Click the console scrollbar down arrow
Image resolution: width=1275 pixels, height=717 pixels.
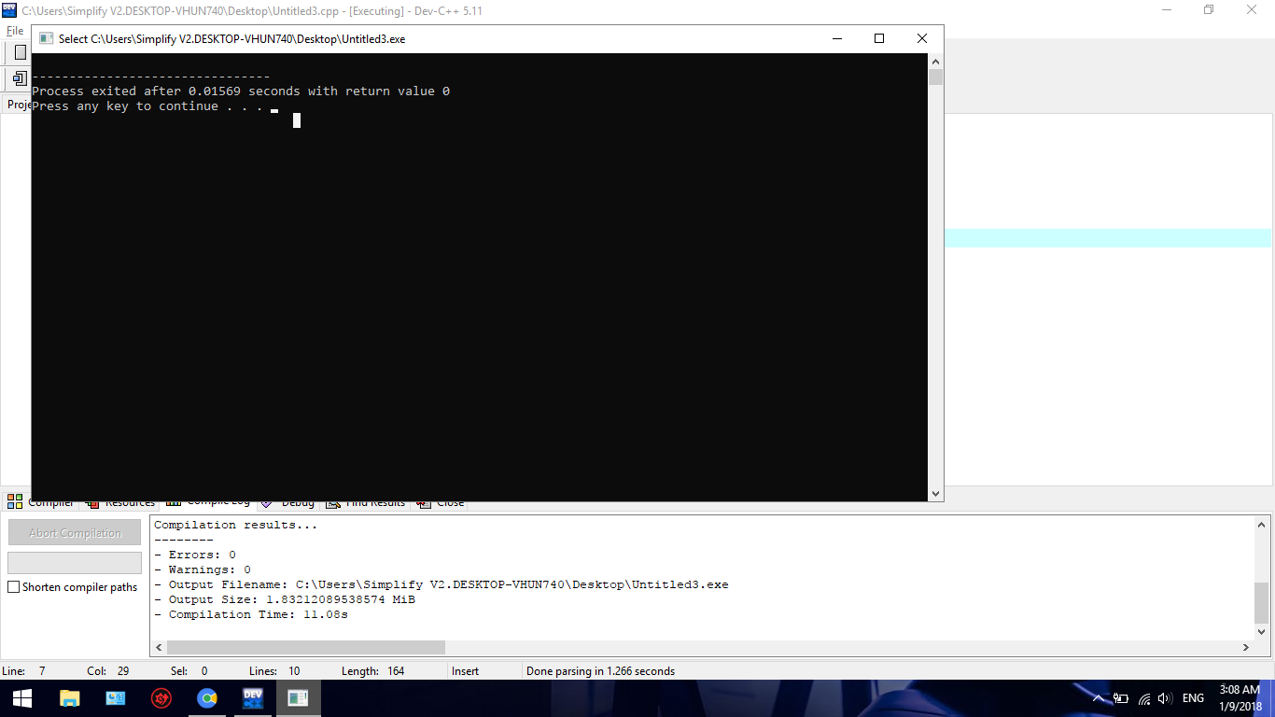[x=935, y=494]
